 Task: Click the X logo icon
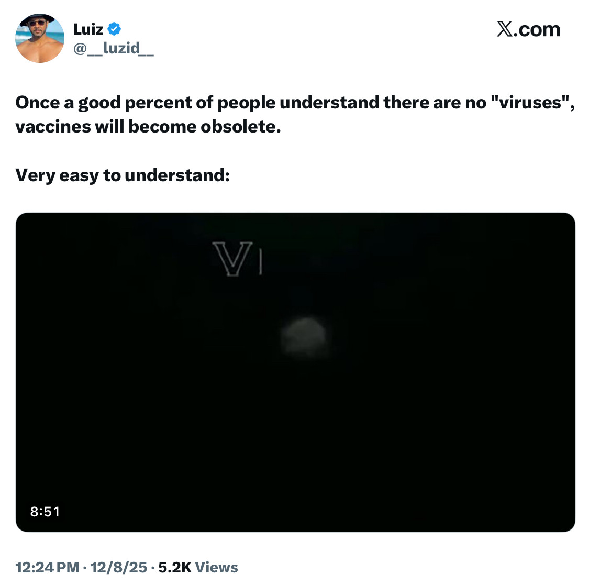(505, 29)
